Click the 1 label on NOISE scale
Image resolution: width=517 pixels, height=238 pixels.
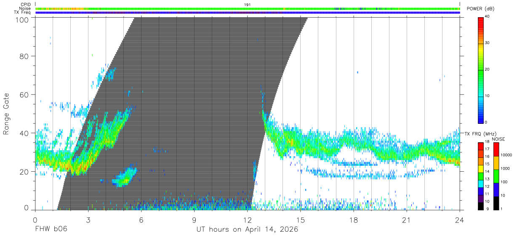point(502,209)
